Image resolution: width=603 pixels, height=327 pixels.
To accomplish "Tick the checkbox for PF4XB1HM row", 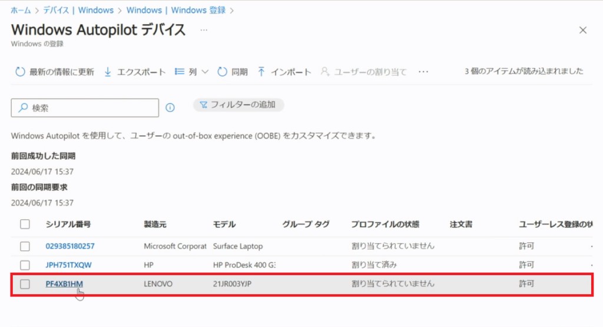I will point(25,284).
